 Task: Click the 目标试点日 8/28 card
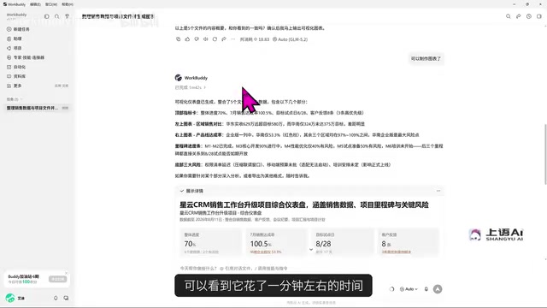[x=343, y=242]
